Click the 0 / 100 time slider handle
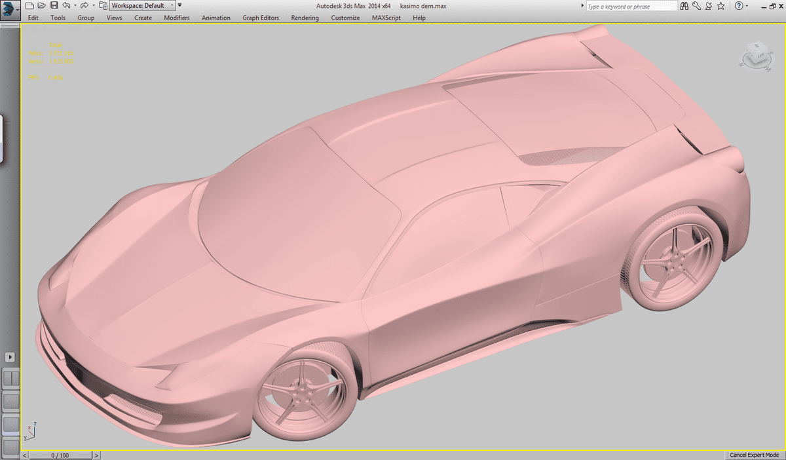 59,455
